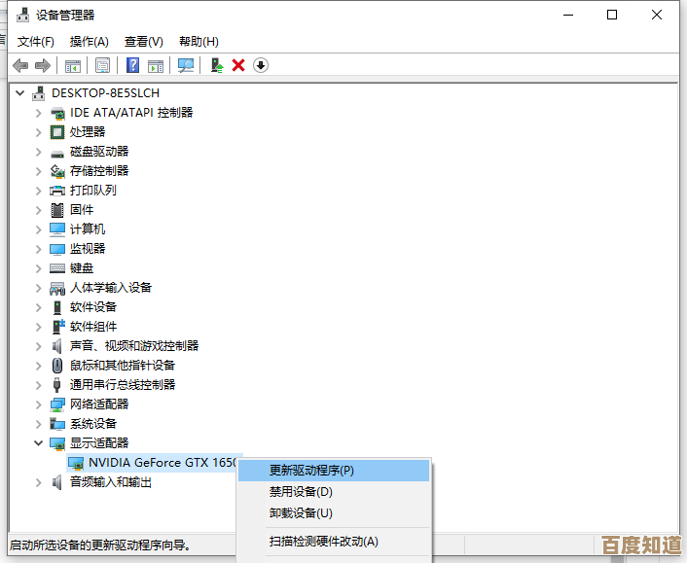Select the 固件 firmware chip icon
The height and width of the screenshot is (563, 687).
pos(57,210)
